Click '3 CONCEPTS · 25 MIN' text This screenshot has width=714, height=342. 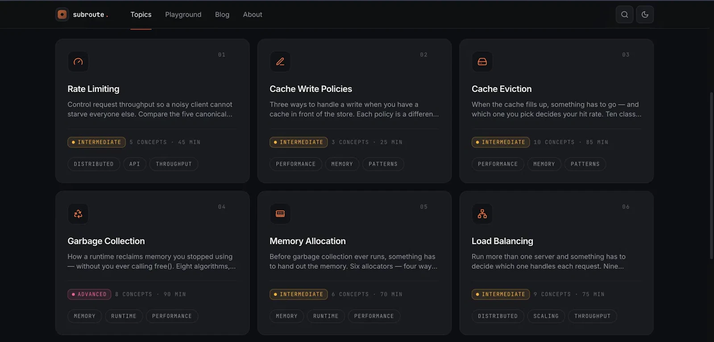tap(367, 142)
